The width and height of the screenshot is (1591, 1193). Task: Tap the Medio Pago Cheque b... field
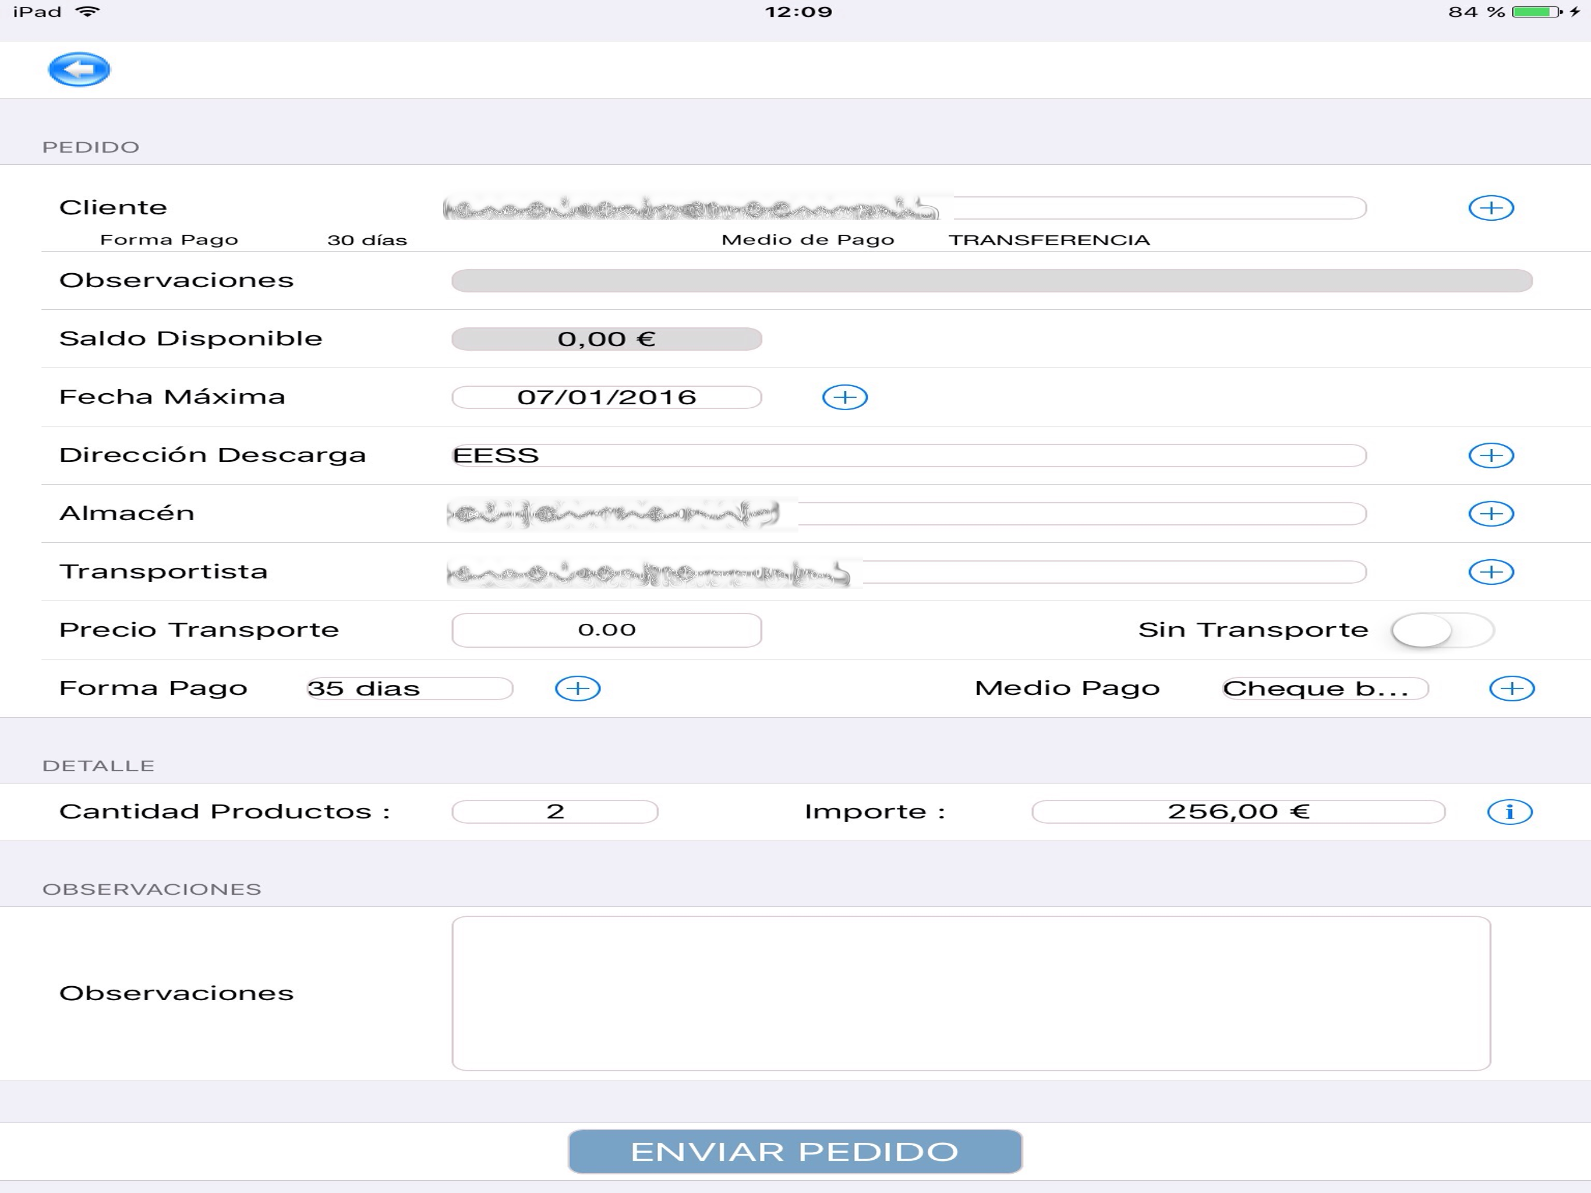[1325, 689]
